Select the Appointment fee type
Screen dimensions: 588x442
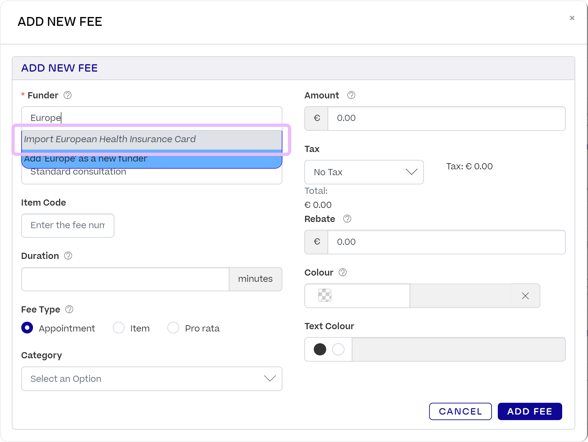pyautogui.click(x=27, y=328)
